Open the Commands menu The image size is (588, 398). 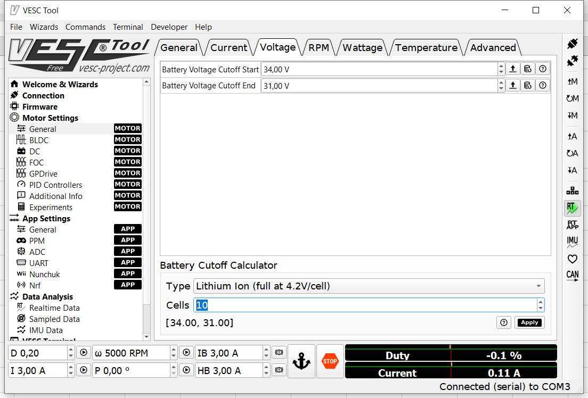(86, 27)
